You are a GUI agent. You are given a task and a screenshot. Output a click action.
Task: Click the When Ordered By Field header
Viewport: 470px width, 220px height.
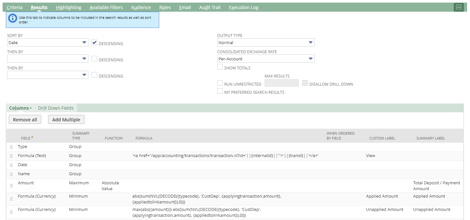(341, 136)
